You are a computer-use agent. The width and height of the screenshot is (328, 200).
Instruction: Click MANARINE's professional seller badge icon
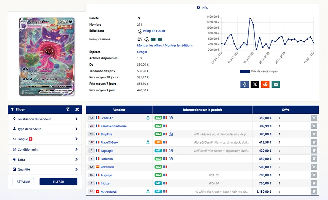148,191
